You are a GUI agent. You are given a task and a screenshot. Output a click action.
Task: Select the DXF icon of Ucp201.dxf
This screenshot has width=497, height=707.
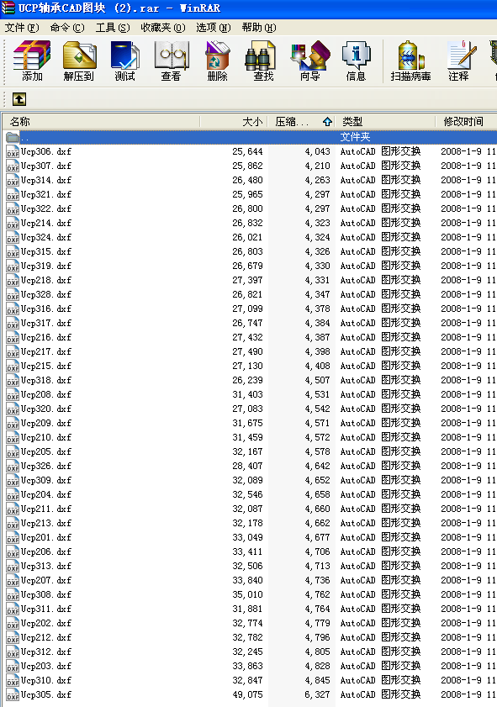13,537
